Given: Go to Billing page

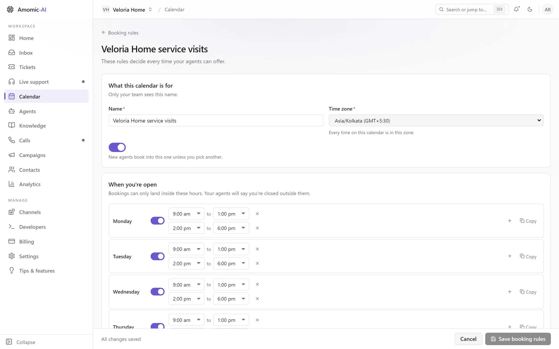Looking at the screenshot, I should (x=47, y=241).
